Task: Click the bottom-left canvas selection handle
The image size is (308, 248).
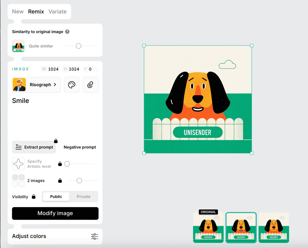Action: (x=144, y=153)
